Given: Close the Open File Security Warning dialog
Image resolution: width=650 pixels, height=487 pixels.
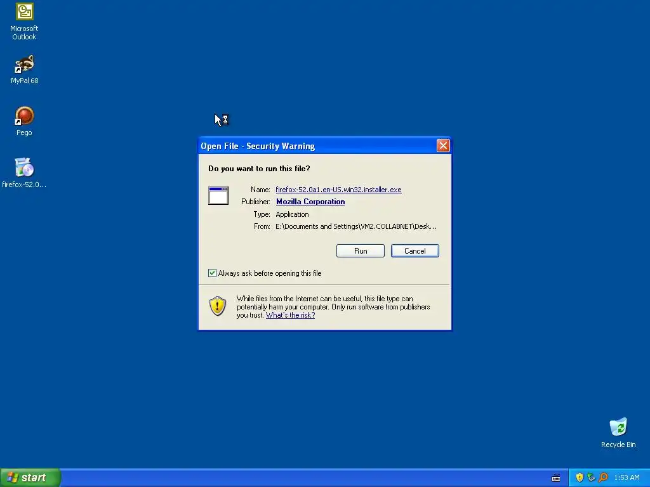Looking at the screenshot, I should 443,146.
